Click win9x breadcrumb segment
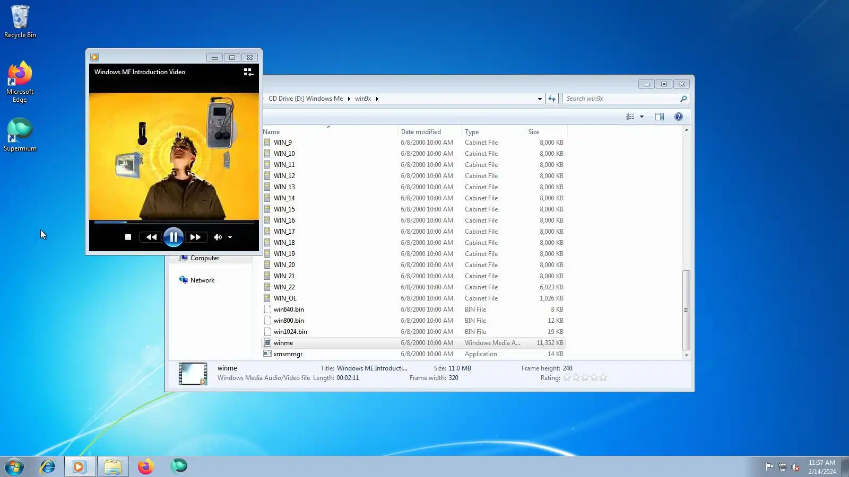Image resolution: width=849 pixels, height=477 pixels. pyautogui.click(x=363, y=99)
